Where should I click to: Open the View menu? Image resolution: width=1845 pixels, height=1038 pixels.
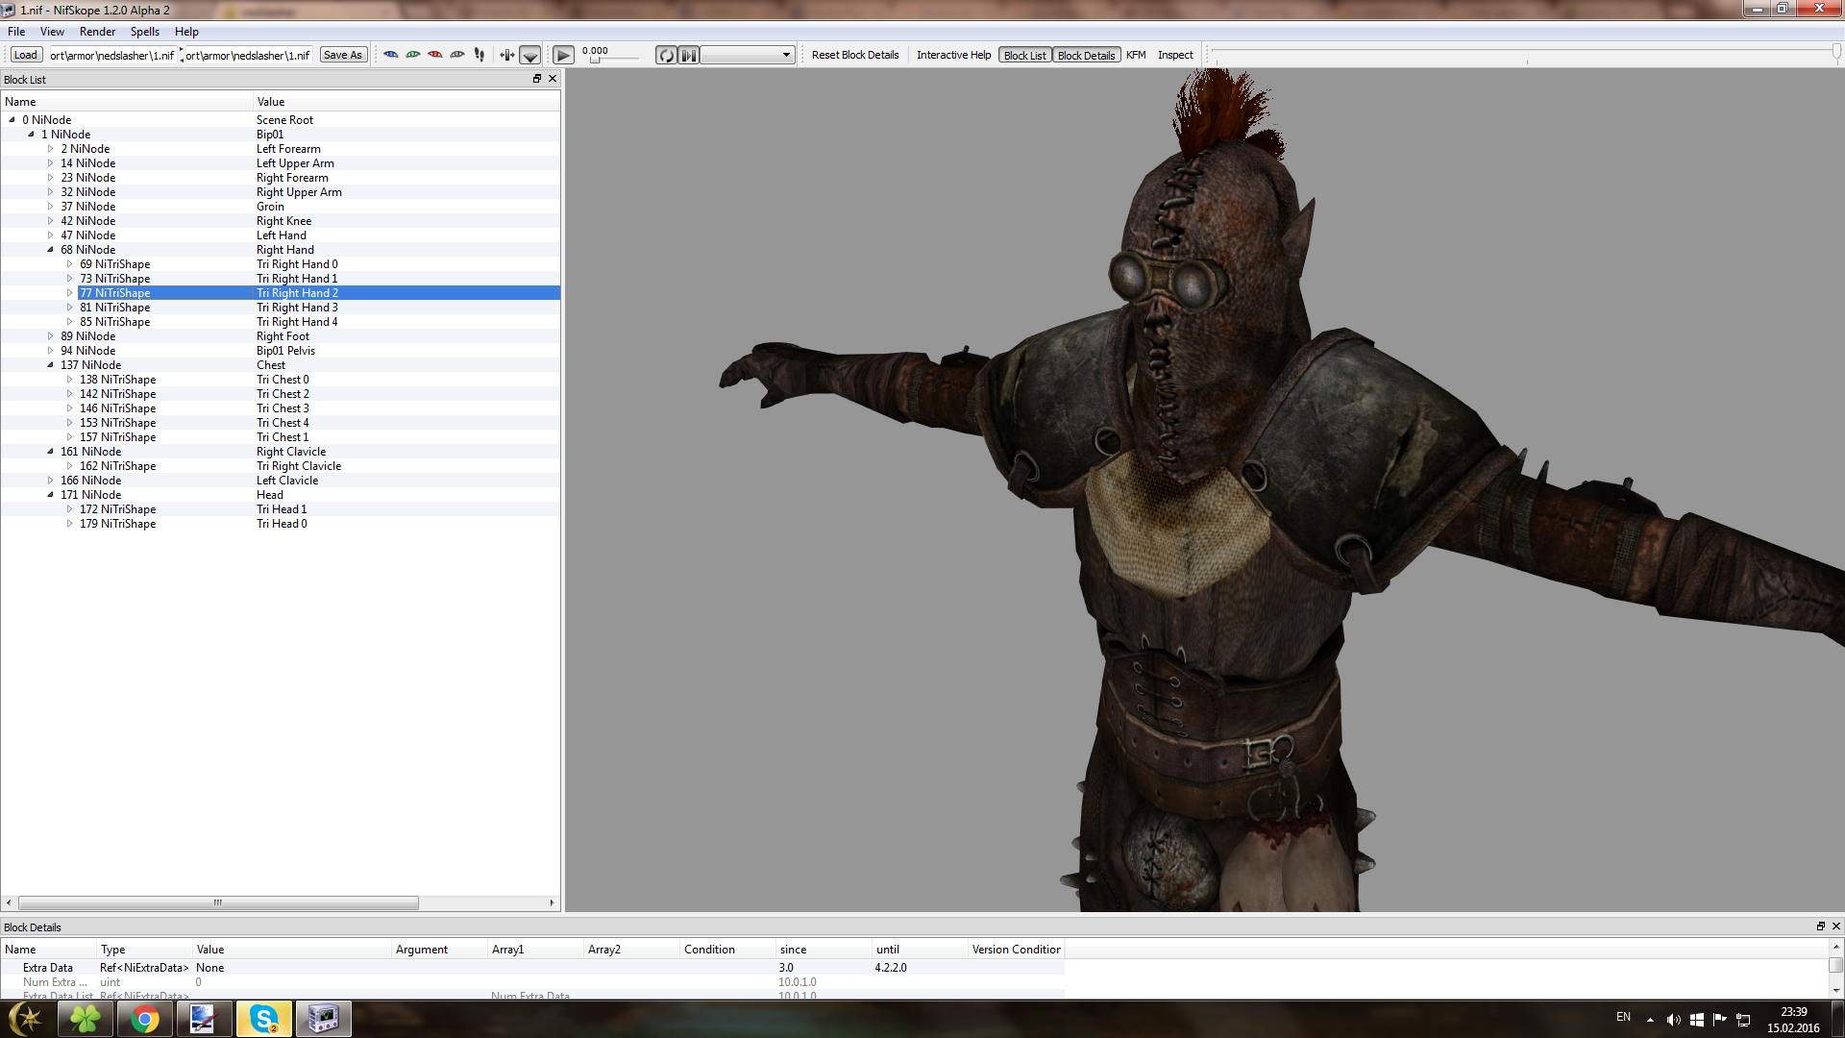[52, 32]
